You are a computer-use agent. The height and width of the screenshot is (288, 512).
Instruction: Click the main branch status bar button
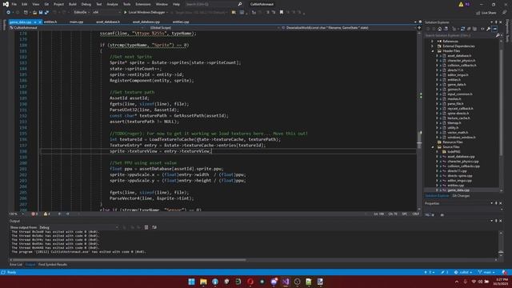(x=486, y=272)
